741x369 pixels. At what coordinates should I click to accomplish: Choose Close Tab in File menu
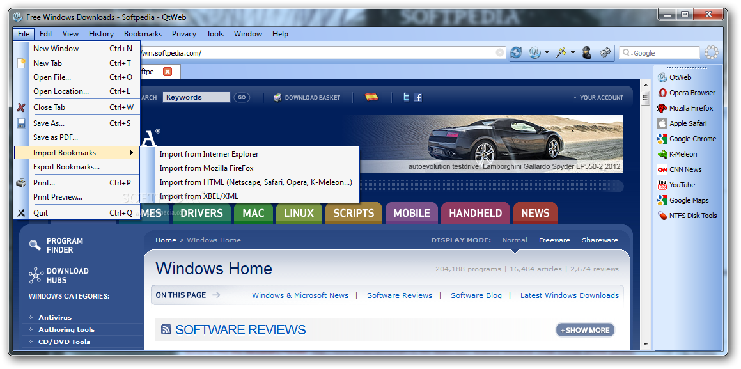[x=77, y=107]
